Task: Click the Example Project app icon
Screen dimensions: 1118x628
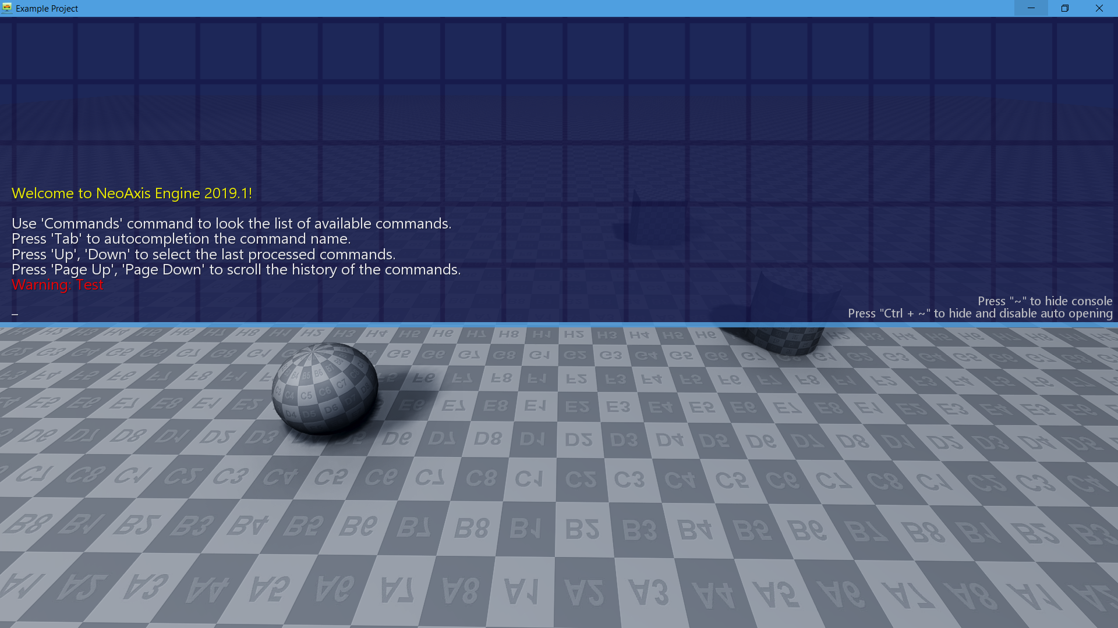Action: coord(7,8)
